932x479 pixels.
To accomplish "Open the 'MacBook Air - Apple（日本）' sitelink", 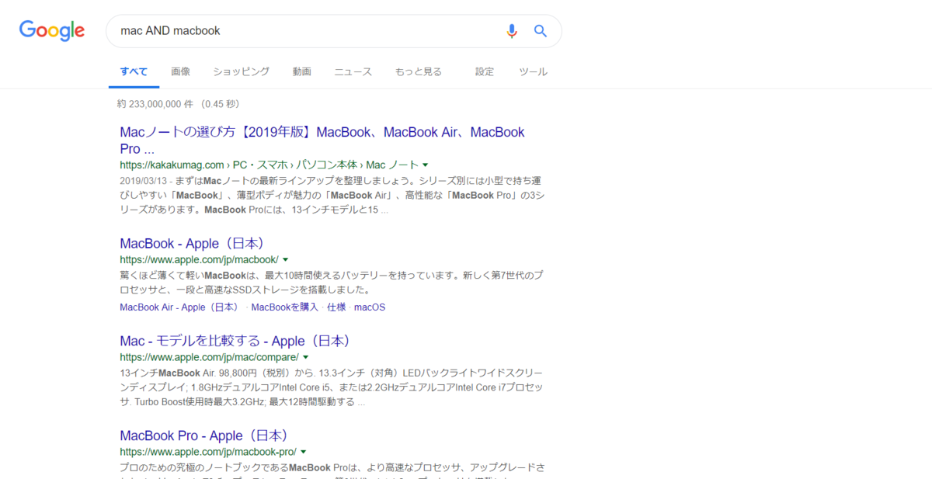I will [180, 307].
